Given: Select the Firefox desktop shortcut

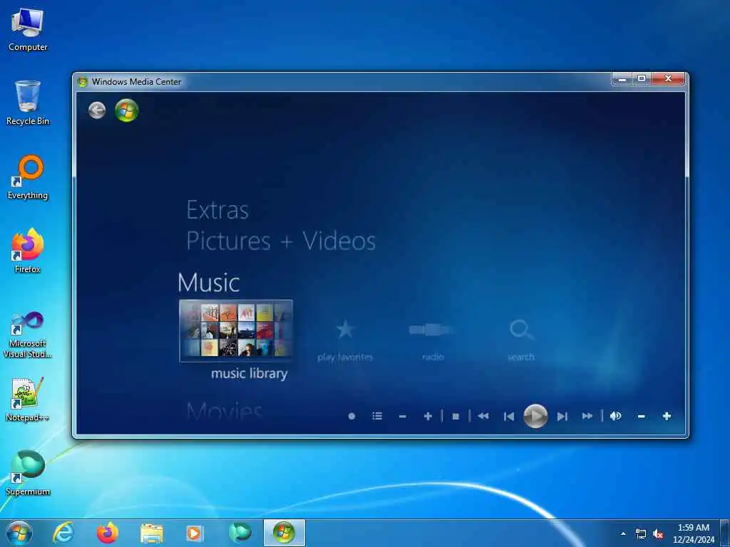Looking at the screenshot, I should pyautogui.click(x=28, y=251).
